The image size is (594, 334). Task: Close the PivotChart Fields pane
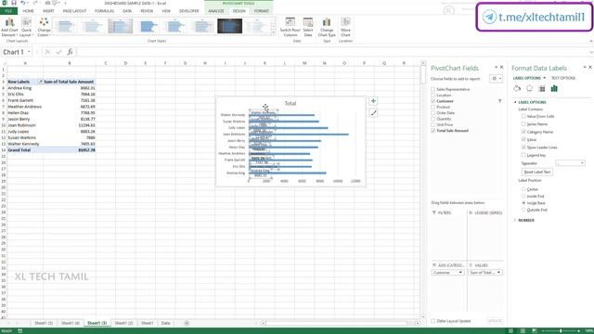coord(502,68)
